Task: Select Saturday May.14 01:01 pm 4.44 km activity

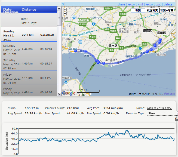Action: tap(29, 49)
